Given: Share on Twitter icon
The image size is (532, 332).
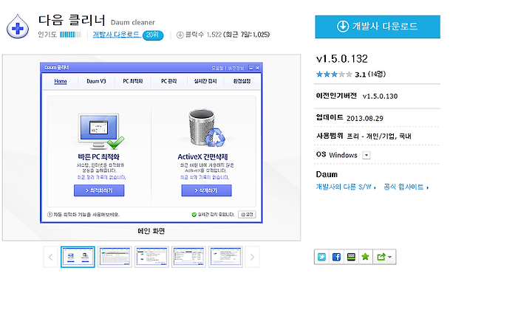Looking at the screenshot, I should [321, 257].
